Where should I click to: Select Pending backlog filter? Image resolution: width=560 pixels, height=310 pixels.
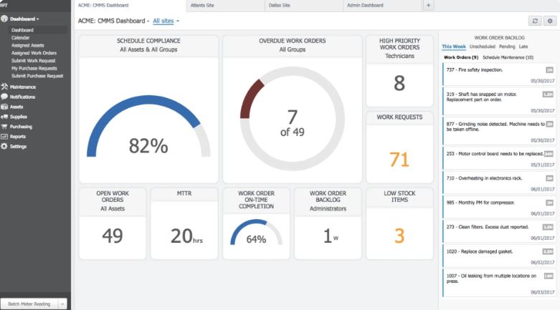[507, 47]
